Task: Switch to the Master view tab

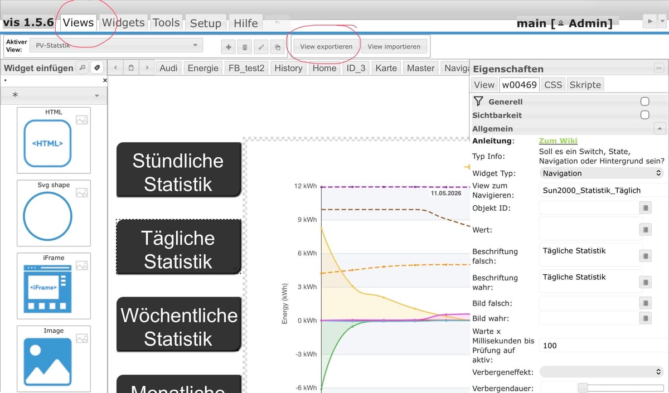Action: click(421, 68)
